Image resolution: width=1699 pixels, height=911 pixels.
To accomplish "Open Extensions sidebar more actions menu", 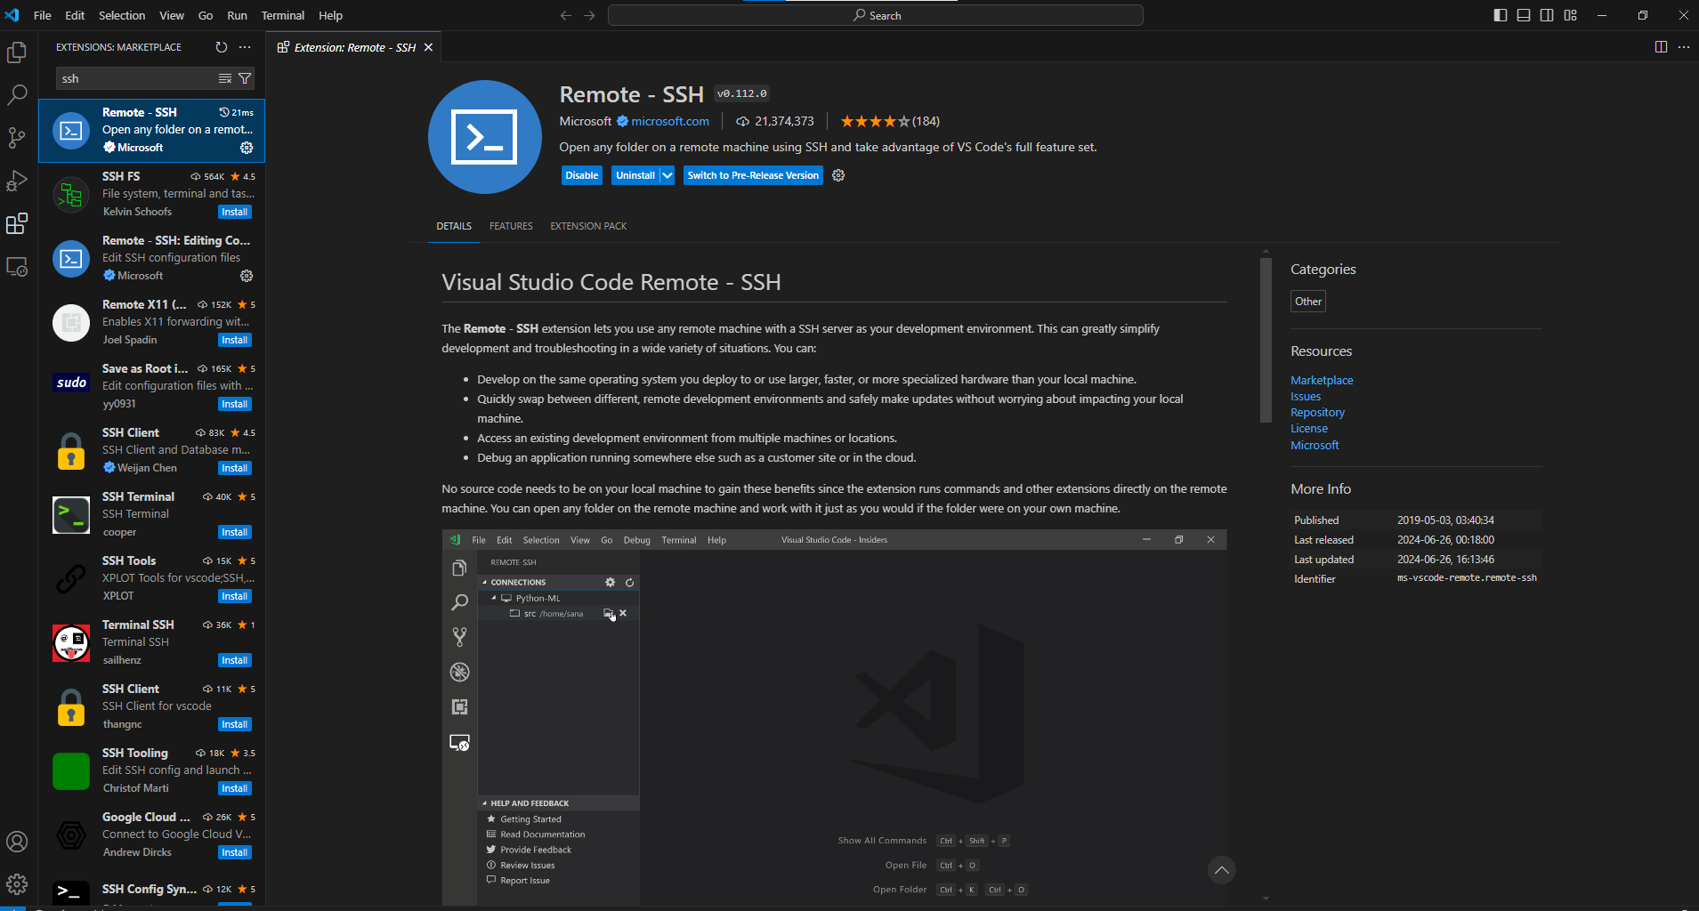I will pos(245,47).
